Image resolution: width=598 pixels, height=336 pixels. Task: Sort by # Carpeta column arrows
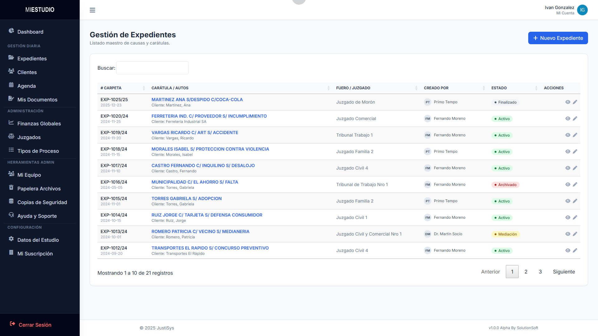click(x=144, y=88)
